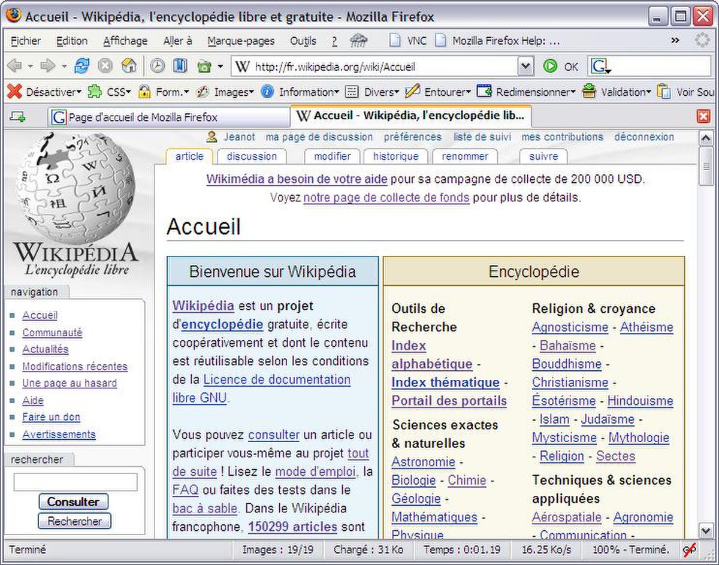Open the Portail des portails link
This screenshot has width=719, height=565.
(x=449, y=401)
